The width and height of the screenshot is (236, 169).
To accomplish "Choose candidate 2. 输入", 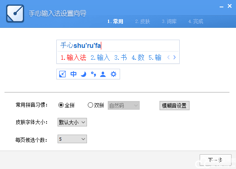I will pos(100,57).
